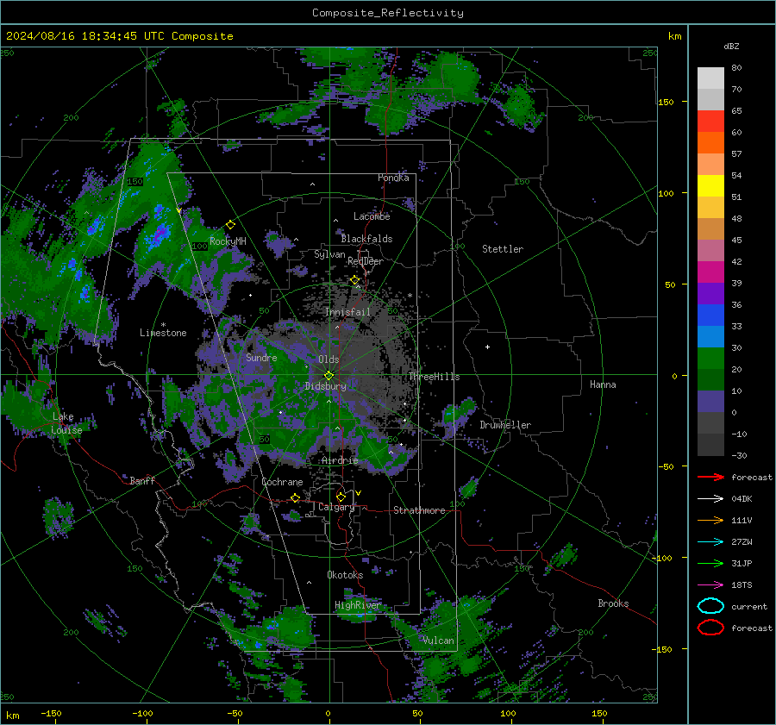Select the white 04DK arrow icon
Image resolution: width=776 pixels, height=725 pixels.
click(710, 499)
